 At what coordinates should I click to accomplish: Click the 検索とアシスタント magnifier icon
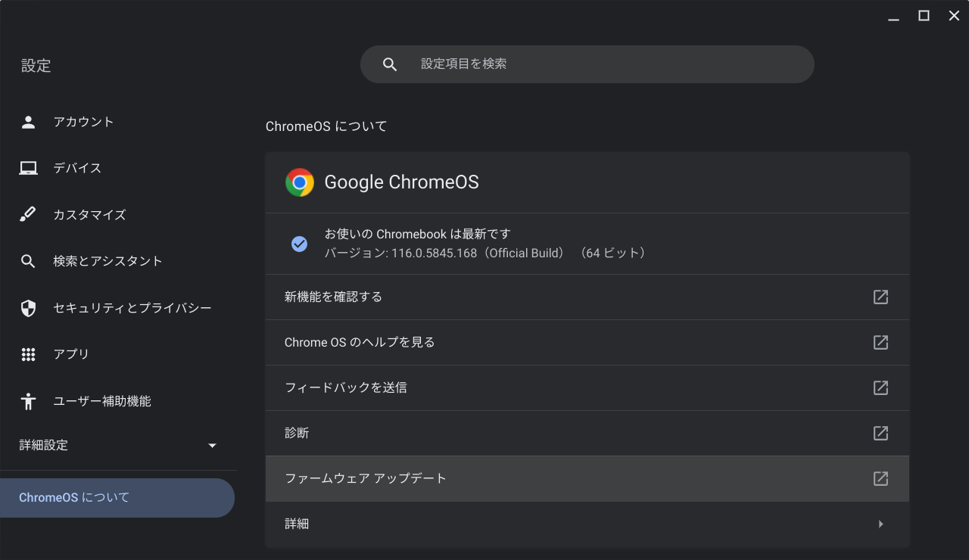(x=28, y=261)
